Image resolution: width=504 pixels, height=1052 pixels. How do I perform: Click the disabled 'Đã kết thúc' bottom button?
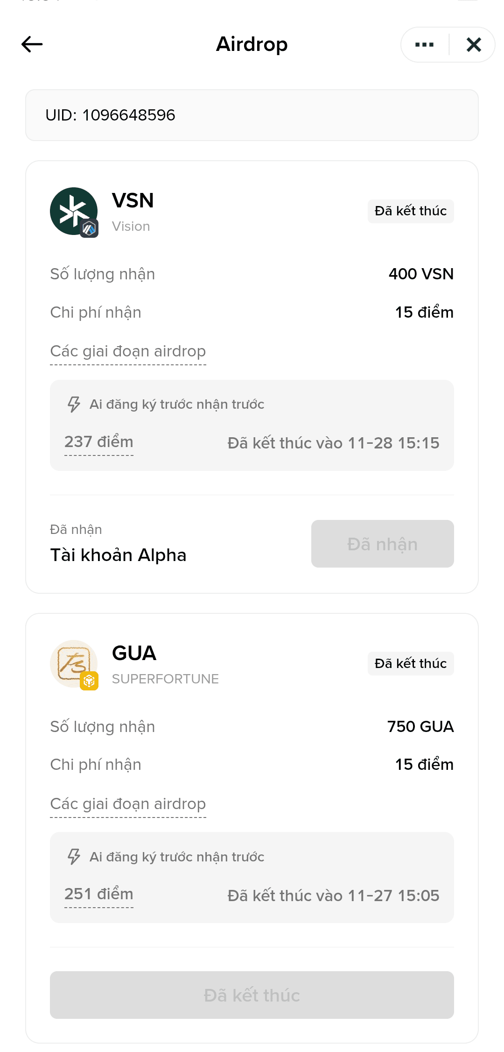click(x=252, y=995)
